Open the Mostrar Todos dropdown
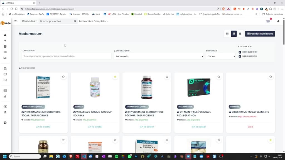 pyautogui.click(x=221, y=56)
